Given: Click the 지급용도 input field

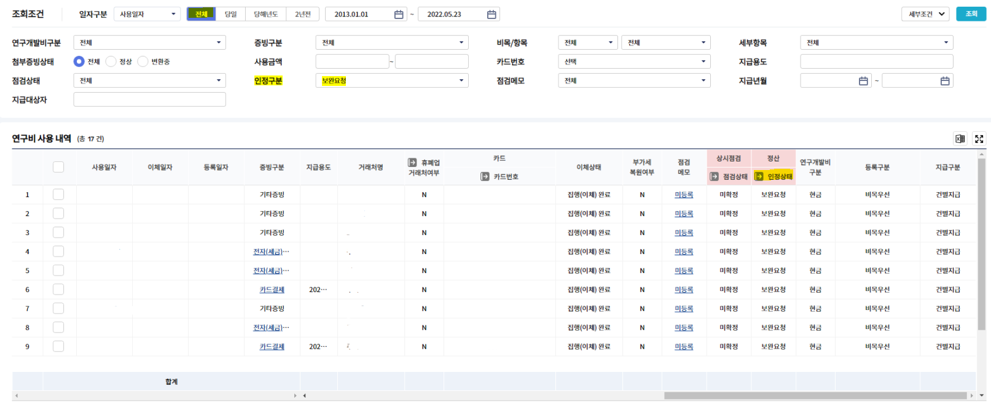Looking at the screenshot, I should coord(877,61).
